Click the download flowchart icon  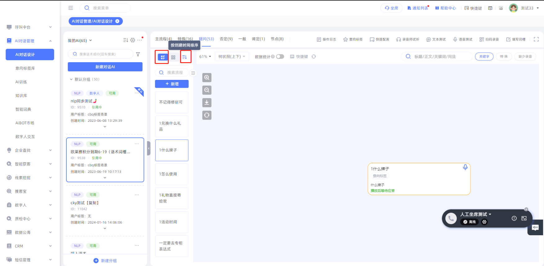[x=207, y=103]
